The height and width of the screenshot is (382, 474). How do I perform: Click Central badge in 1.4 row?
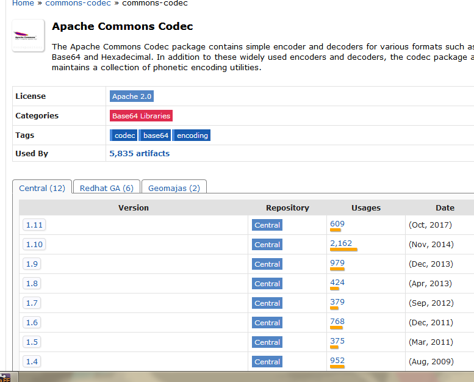267,361
